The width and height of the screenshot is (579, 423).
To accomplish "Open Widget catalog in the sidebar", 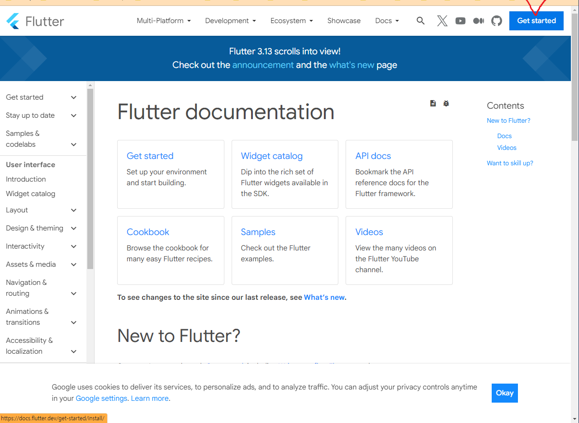I will coord(30,194).
